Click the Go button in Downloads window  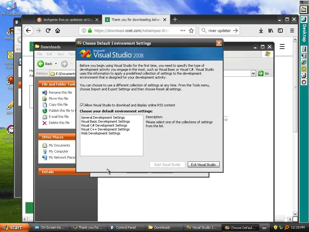click(x=263, y=73)
